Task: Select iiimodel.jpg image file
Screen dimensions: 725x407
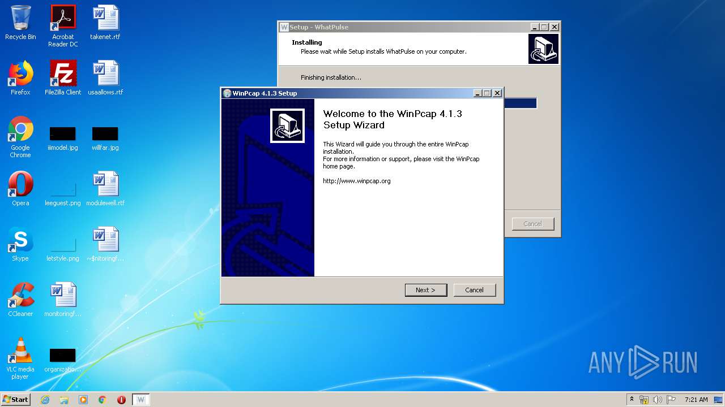Action: click(63, 138)
